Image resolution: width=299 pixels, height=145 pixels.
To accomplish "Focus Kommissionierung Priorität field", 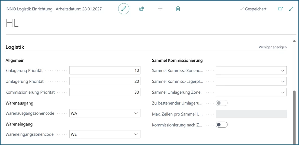I will [105, 92].
